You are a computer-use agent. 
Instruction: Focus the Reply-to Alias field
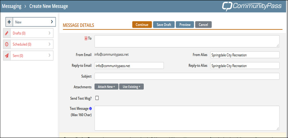(245, 66)
